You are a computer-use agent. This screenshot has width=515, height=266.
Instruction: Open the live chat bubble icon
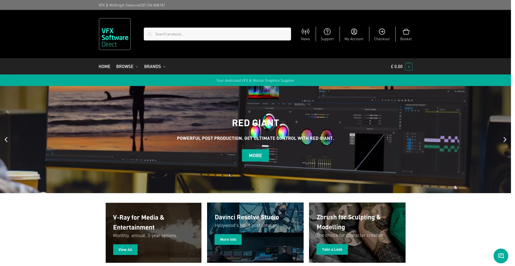coord(501,256)
